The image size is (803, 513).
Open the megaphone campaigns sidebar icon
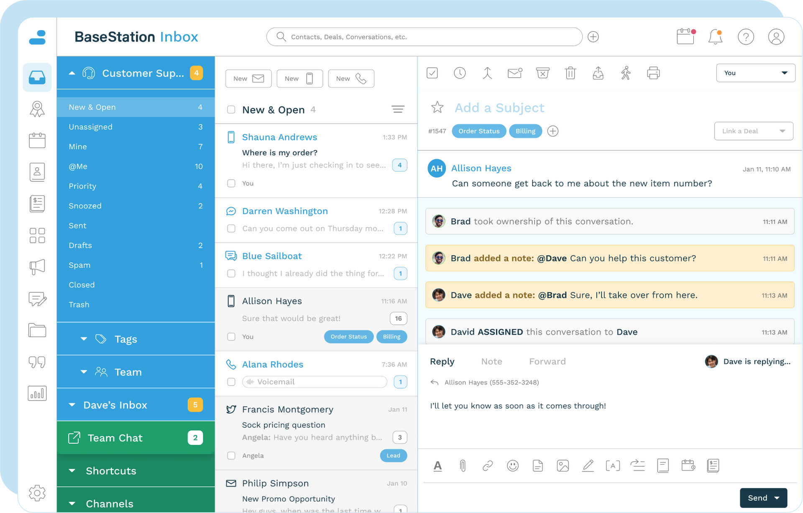pyautogui.click(x=37, y=267)
